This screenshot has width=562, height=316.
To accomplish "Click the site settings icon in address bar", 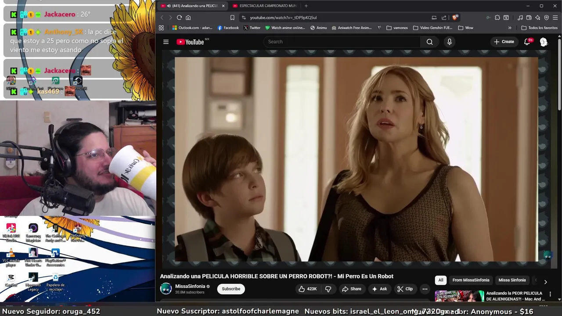I will tap(244, 18).
